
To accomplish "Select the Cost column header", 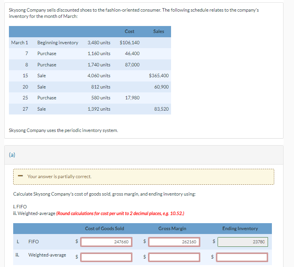I will pyautogui.click(x=130, y=31).
